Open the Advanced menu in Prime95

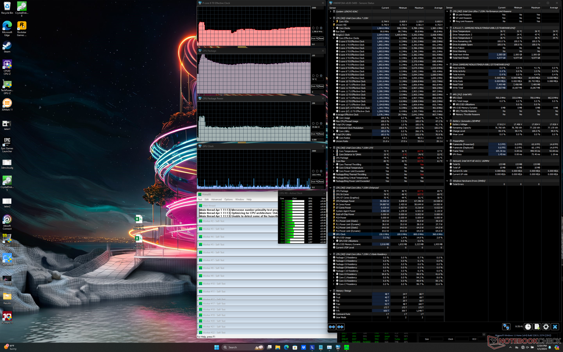click(216, 199)
